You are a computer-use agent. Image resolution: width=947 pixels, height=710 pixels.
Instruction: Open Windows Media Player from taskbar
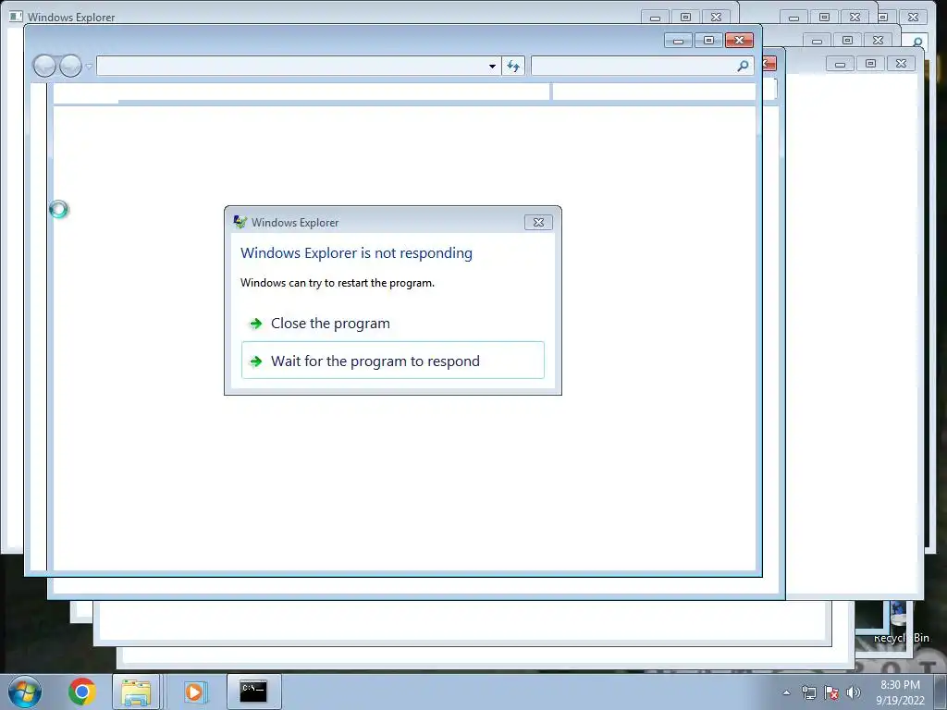coord(194,692)
